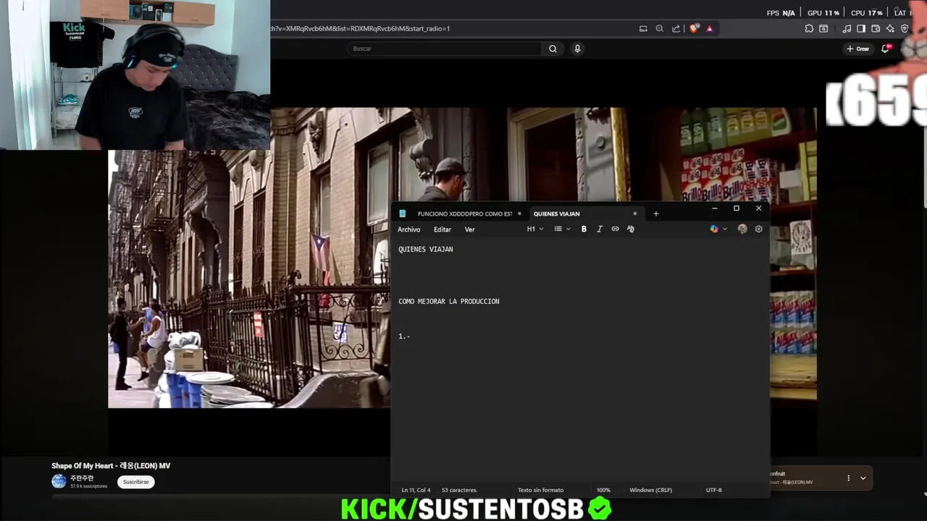
Task: Click Ln 11, Col 4 position indicator
Action: (x=416, y=490)
